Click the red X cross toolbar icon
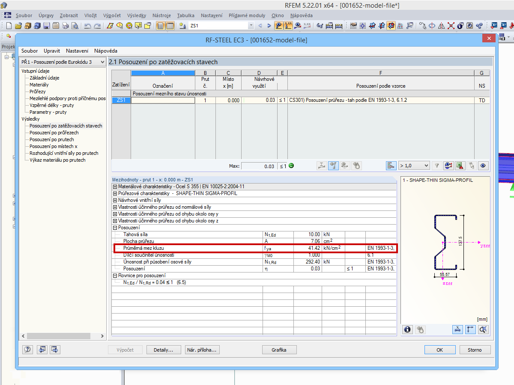Image resolution: width=514 pixels, height=385 pixels. [x=451, y=26]
